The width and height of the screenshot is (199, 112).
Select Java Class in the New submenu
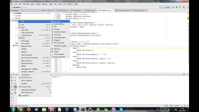tap(61, 21)
